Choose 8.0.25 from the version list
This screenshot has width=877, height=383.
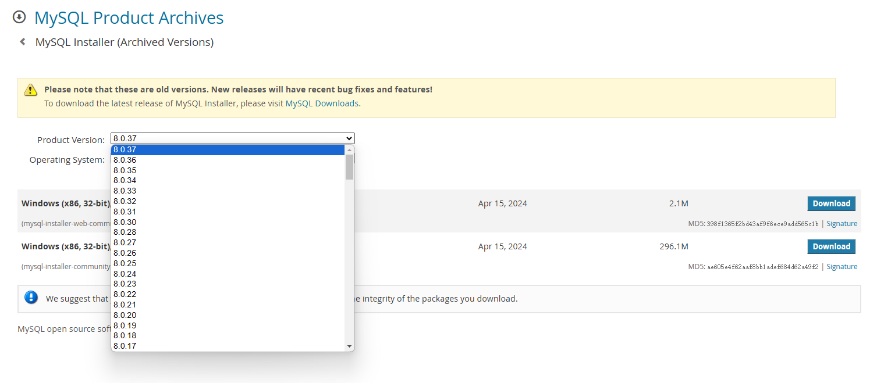coord(228,263)
